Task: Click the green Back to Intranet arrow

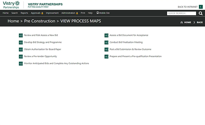Action: (201, 7)
